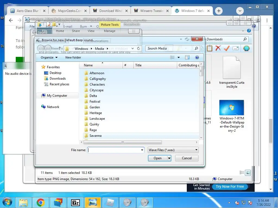This screenshot has height=208, width=278.
Task: Expand the File name history dropdown
Action: pyautogui.click(x=142, y=150)
